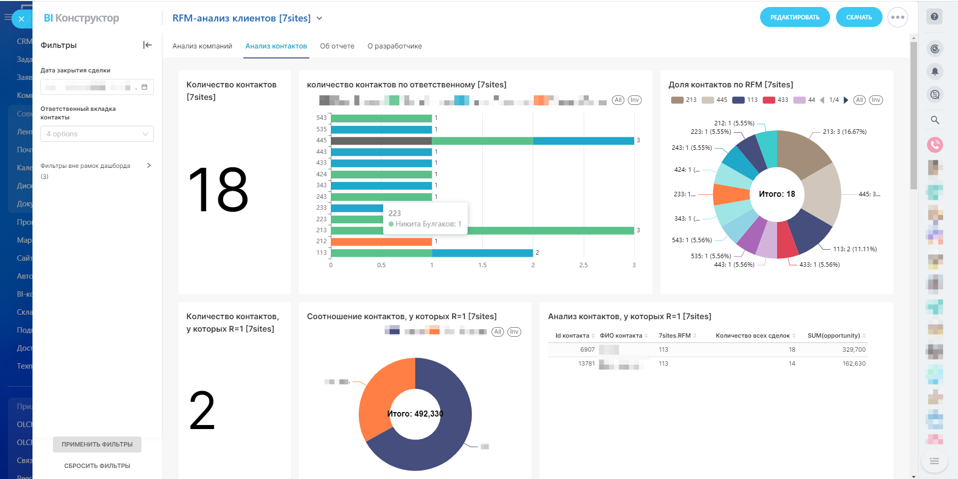Switch to Анализ компаний tab
The image size is (958, 479).
pos(202,46)
